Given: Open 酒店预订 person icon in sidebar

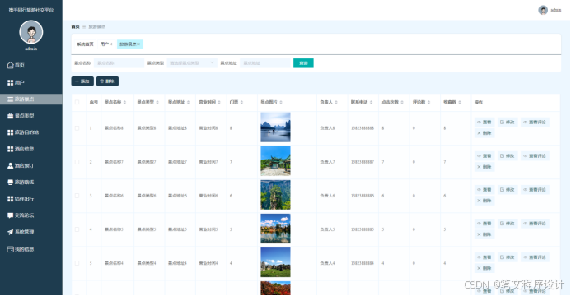Looking at the screenshot, I should click(10, 165).
